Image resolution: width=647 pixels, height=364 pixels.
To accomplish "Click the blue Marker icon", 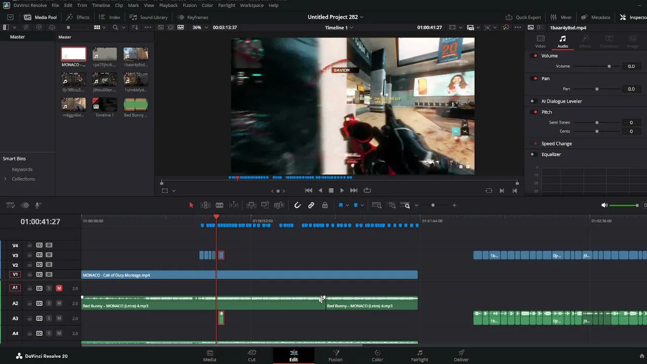I will click(355, 205).
